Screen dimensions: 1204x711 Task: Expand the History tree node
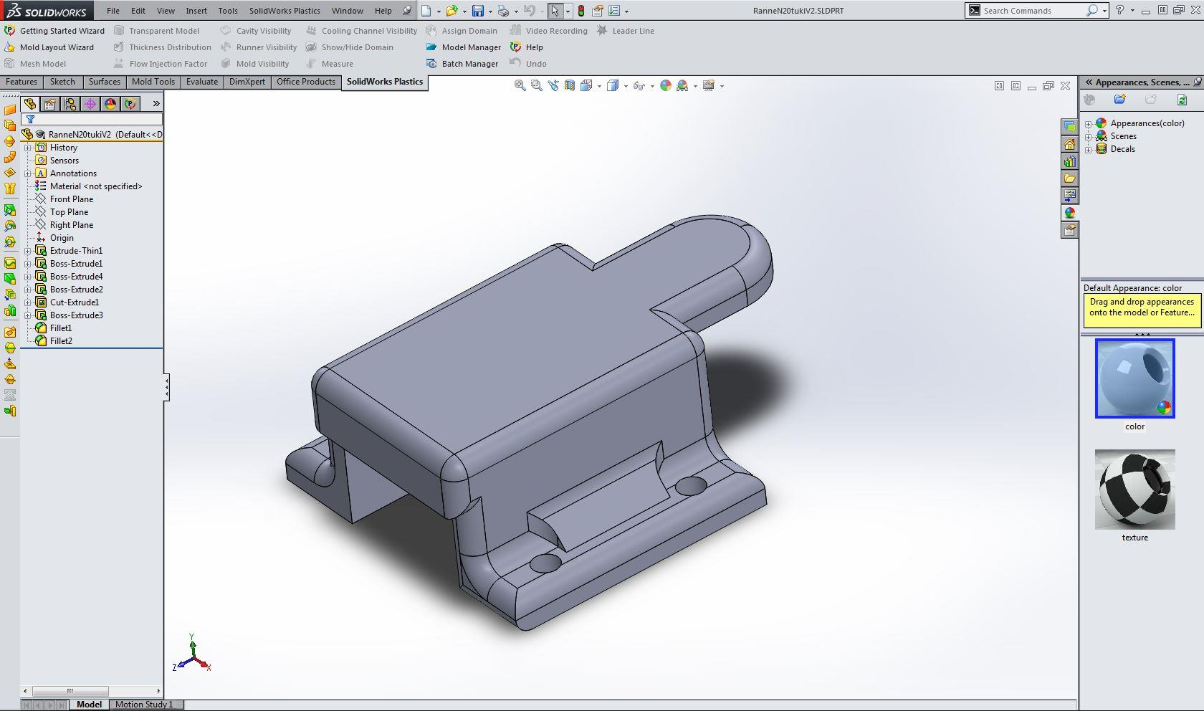click(x=28, y=148)
